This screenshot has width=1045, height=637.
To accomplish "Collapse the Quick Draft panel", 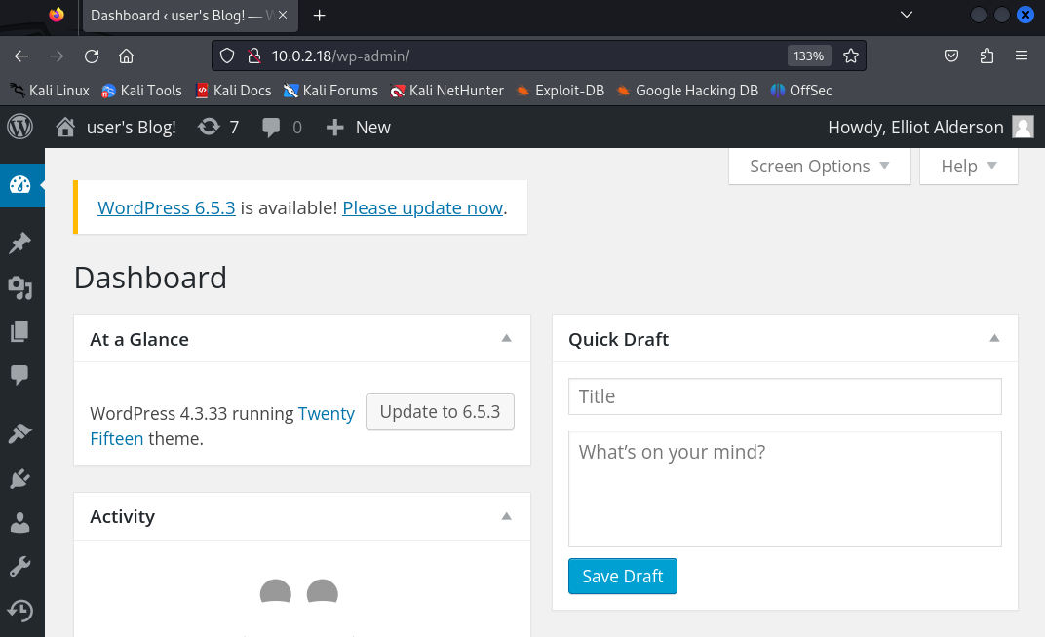I will (993, 339).
